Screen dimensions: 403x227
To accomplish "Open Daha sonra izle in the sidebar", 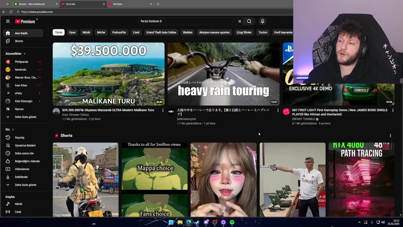I will click(x=23, y=153).
